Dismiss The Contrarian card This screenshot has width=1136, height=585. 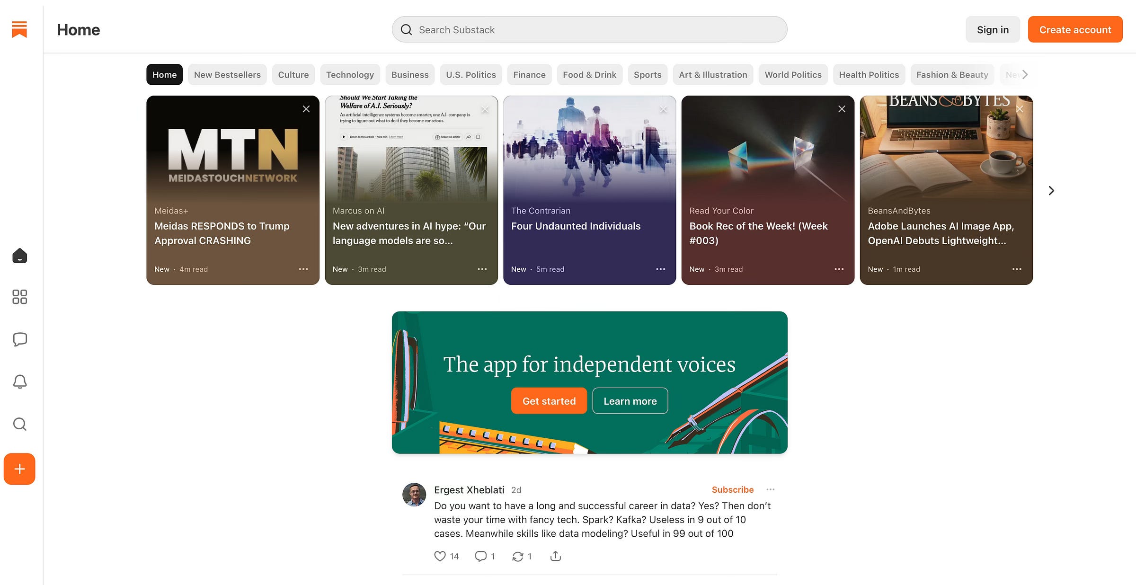(x=664, y=109)
